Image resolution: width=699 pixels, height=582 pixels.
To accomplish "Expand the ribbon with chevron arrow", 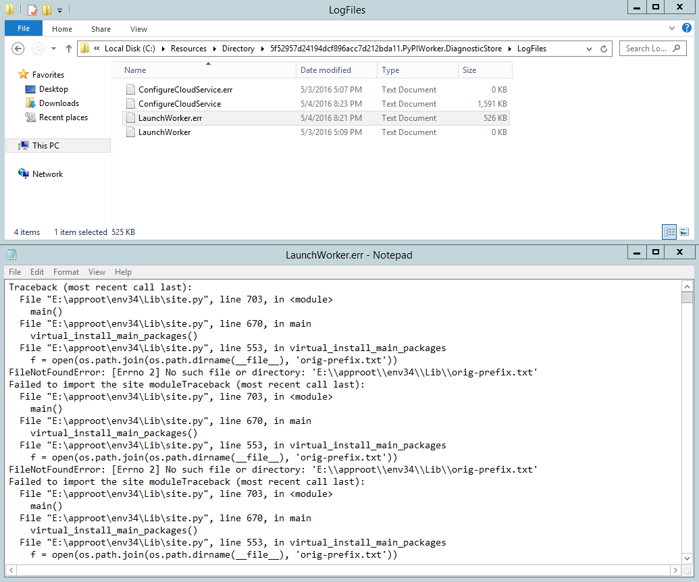I will pyautogui.click(x=672, y=28).
